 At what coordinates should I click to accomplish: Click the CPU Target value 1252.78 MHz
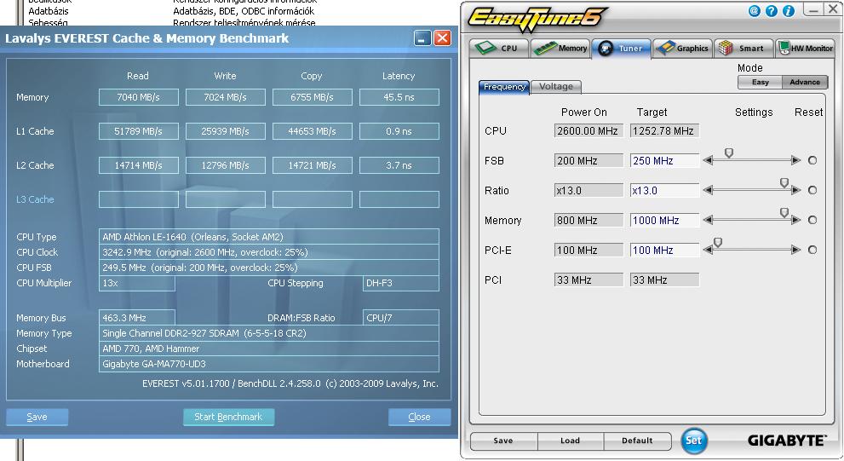(x=665, y=131)
